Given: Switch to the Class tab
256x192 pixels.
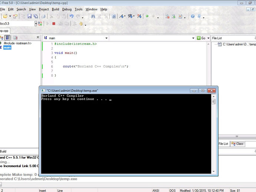Looking at the screenshot, I should (237, 144).
